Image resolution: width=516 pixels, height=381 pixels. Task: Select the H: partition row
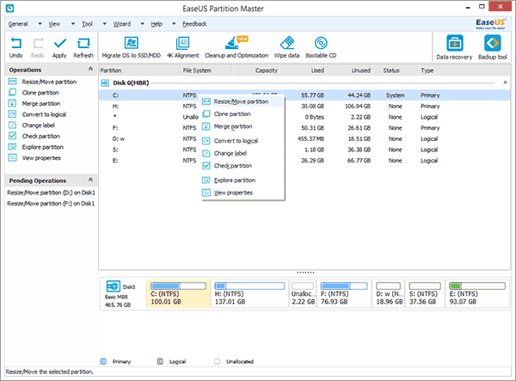point(304,107)
